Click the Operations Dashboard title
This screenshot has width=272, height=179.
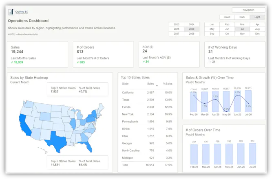(x=28, y=21)
